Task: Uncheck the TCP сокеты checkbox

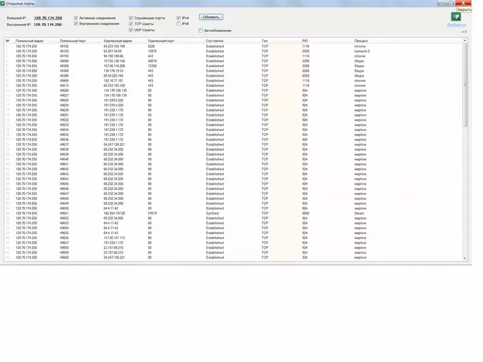Action: click(x=131, y=24)
